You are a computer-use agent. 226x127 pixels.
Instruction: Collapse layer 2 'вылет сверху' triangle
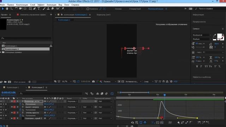pyautogui.click(x=12, y=107)
